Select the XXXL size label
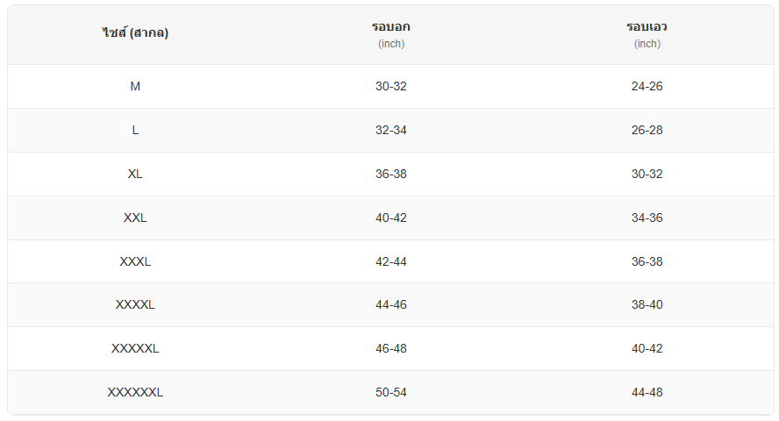The width and height of the screenshot is (779, 421). [135, 261]
